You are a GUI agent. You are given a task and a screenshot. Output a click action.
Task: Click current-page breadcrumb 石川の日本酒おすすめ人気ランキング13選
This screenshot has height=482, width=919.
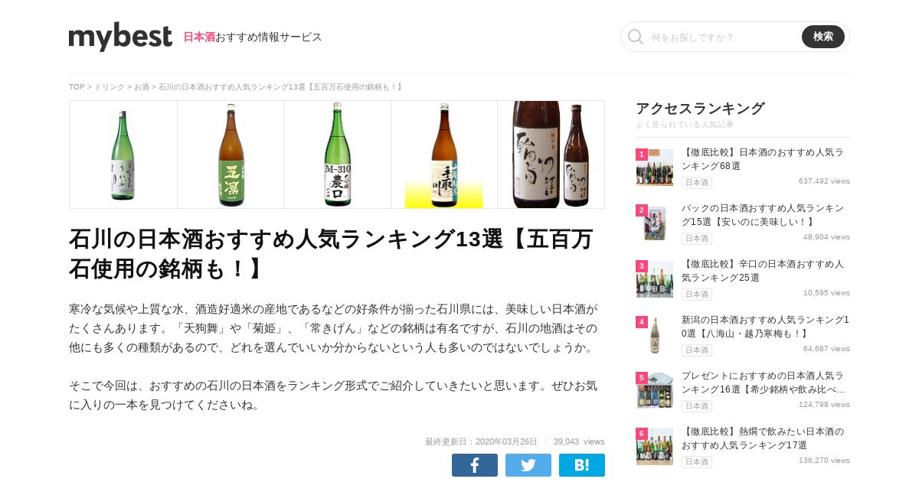[280, 87]
